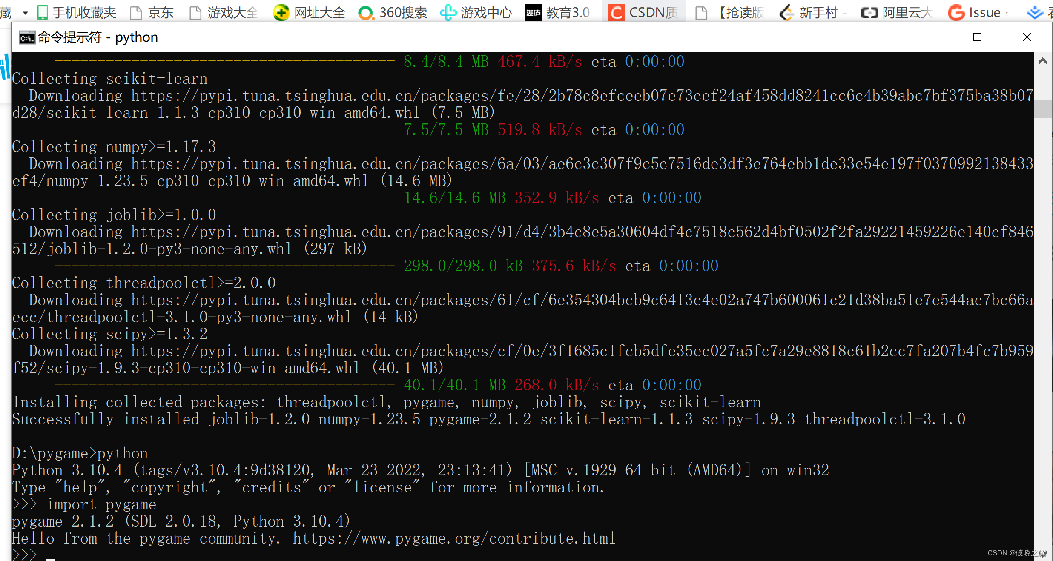
Task: Click the green phone icon of 手机收藏夹
Action: coord(43,13)
